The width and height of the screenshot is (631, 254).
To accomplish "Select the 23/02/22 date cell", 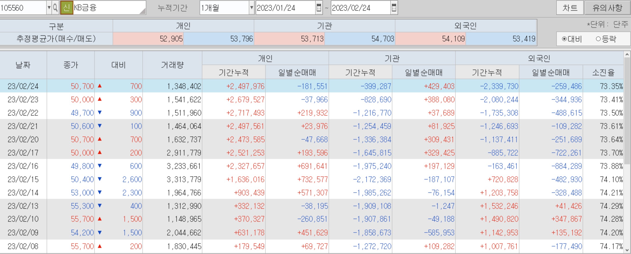I will point(23,113).
